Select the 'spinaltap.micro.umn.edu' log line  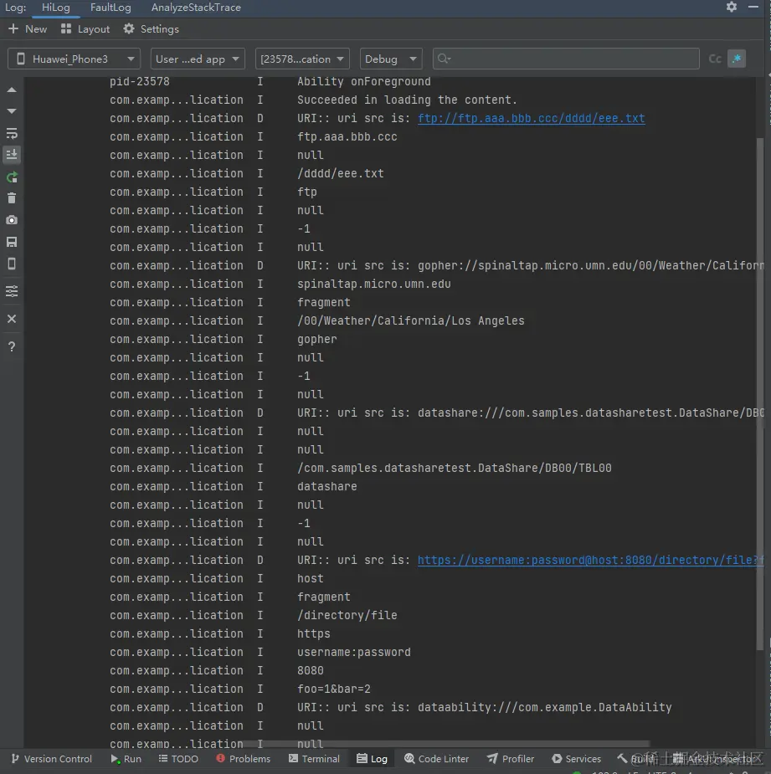click(x=374, y=284)
